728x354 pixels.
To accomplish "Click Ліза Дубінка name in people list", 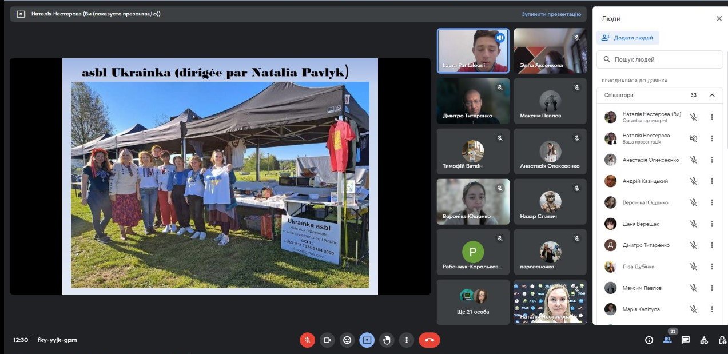I will (x=638, y=267).
